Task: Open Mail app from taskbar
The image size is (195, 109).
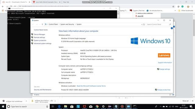Action: pyautogui.click(x=91, y=106)
